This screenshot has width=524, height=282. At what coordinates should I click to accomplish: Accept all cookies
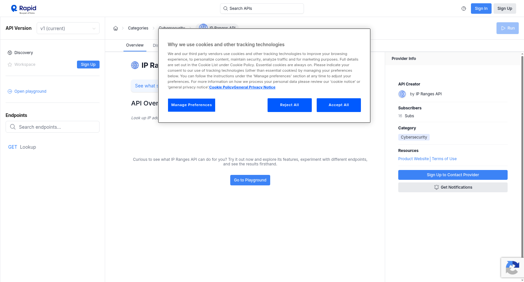click(x=339, y=105)
